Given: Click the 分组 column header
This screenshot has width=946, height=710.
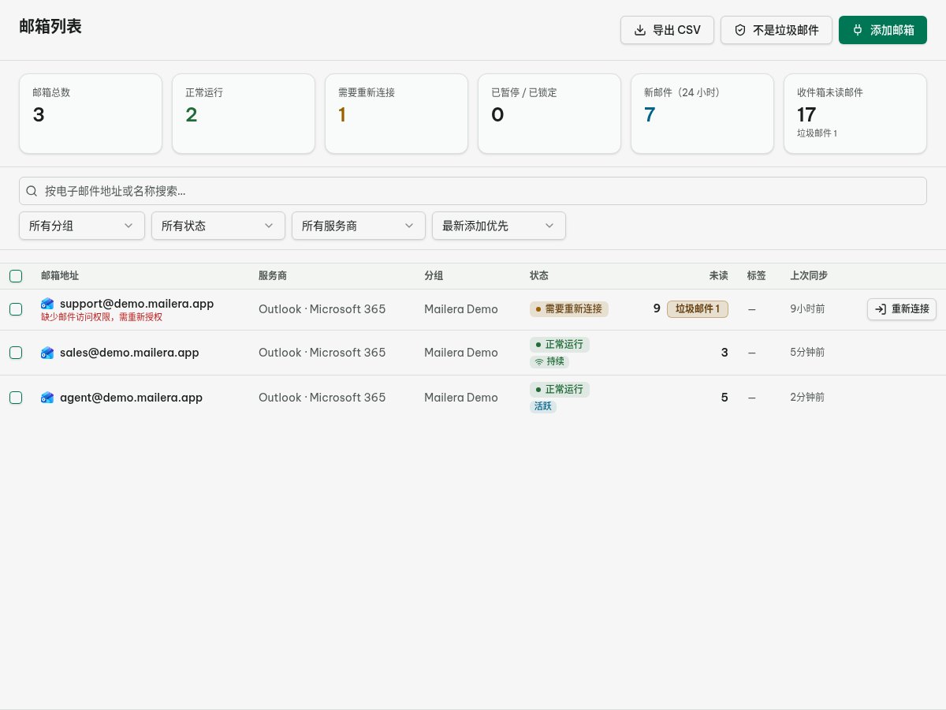Looking at the screenshot, I should click(x=434, y=276).
